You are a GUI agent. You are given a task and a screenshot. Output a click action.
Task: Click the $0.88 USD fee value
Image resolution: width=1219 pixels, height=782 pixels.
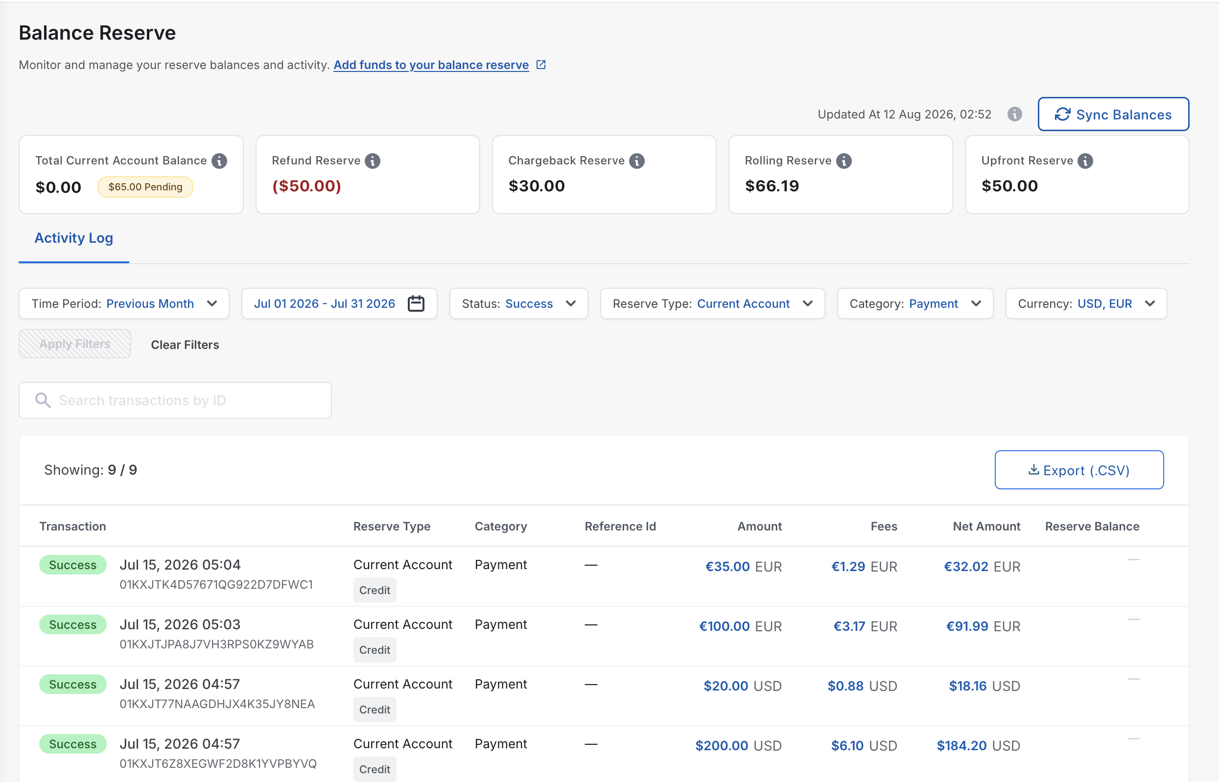[863, 686]
